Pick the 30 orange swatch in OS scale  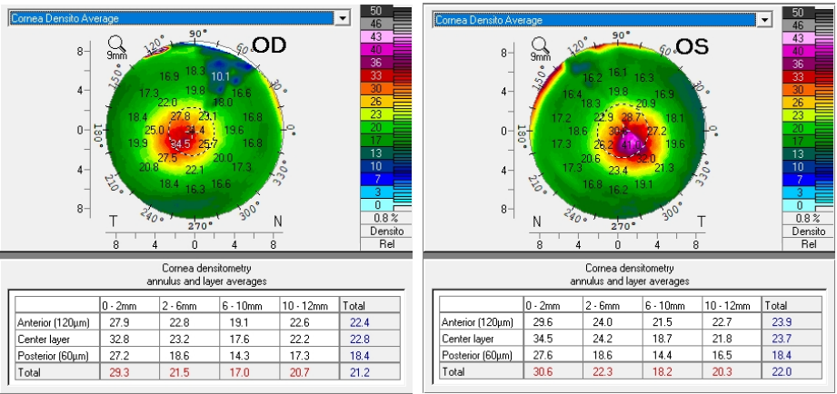(x=798, y=90)
